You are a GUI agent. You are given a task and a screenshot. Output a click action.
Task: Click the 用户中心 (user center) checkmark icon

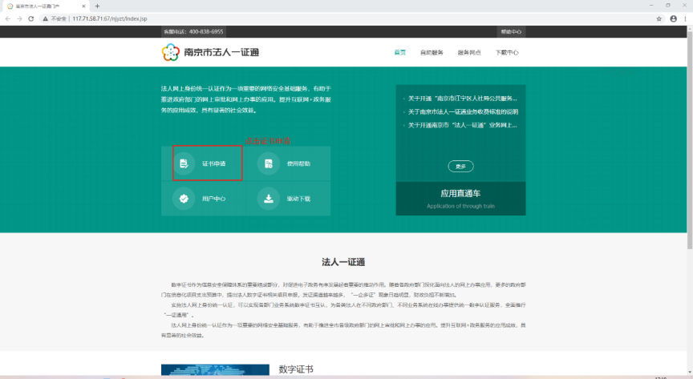pyautogui.click(x=184, y=198)
